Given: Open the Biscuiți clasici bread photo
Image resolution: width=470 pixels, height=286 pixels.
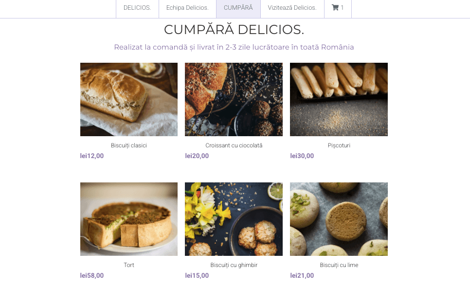Looking at the screenshot, I should click(x=129, y=99).
